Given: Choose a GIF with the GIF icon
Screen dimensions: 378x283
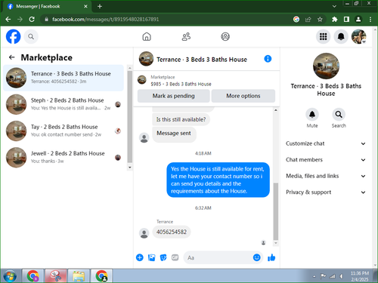Looking at the screenshot, I should coord(175,257).
